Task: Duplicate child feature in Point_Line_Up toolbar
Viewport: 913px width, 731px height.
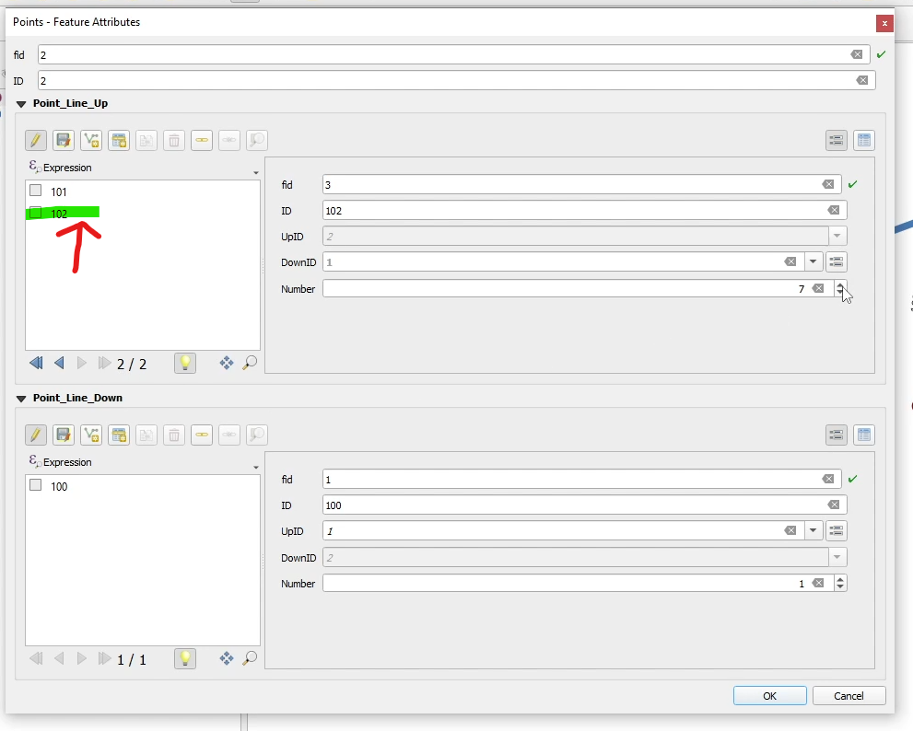Action: click(x=146, y=140)
